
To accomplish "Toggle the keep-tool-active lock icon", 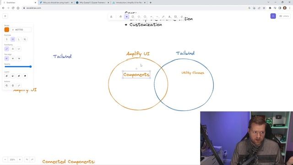I will click(x=111, y=17).
